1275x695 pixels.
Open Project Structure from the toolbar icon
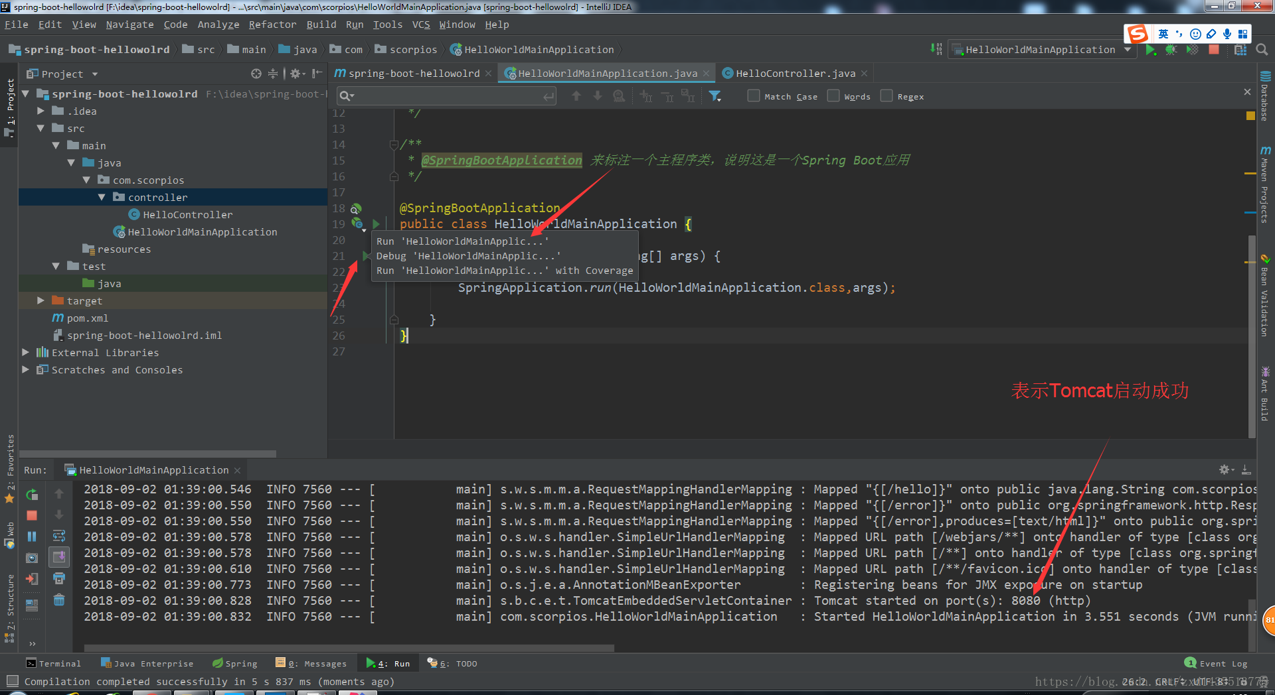pos(1240,50)
